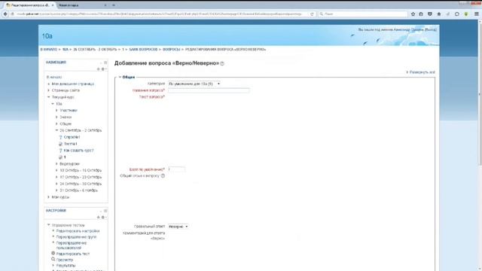The image size is (482, 271).
Task: Click the Выход logout link
Action: pyautogui.click(x=431, y=30)
